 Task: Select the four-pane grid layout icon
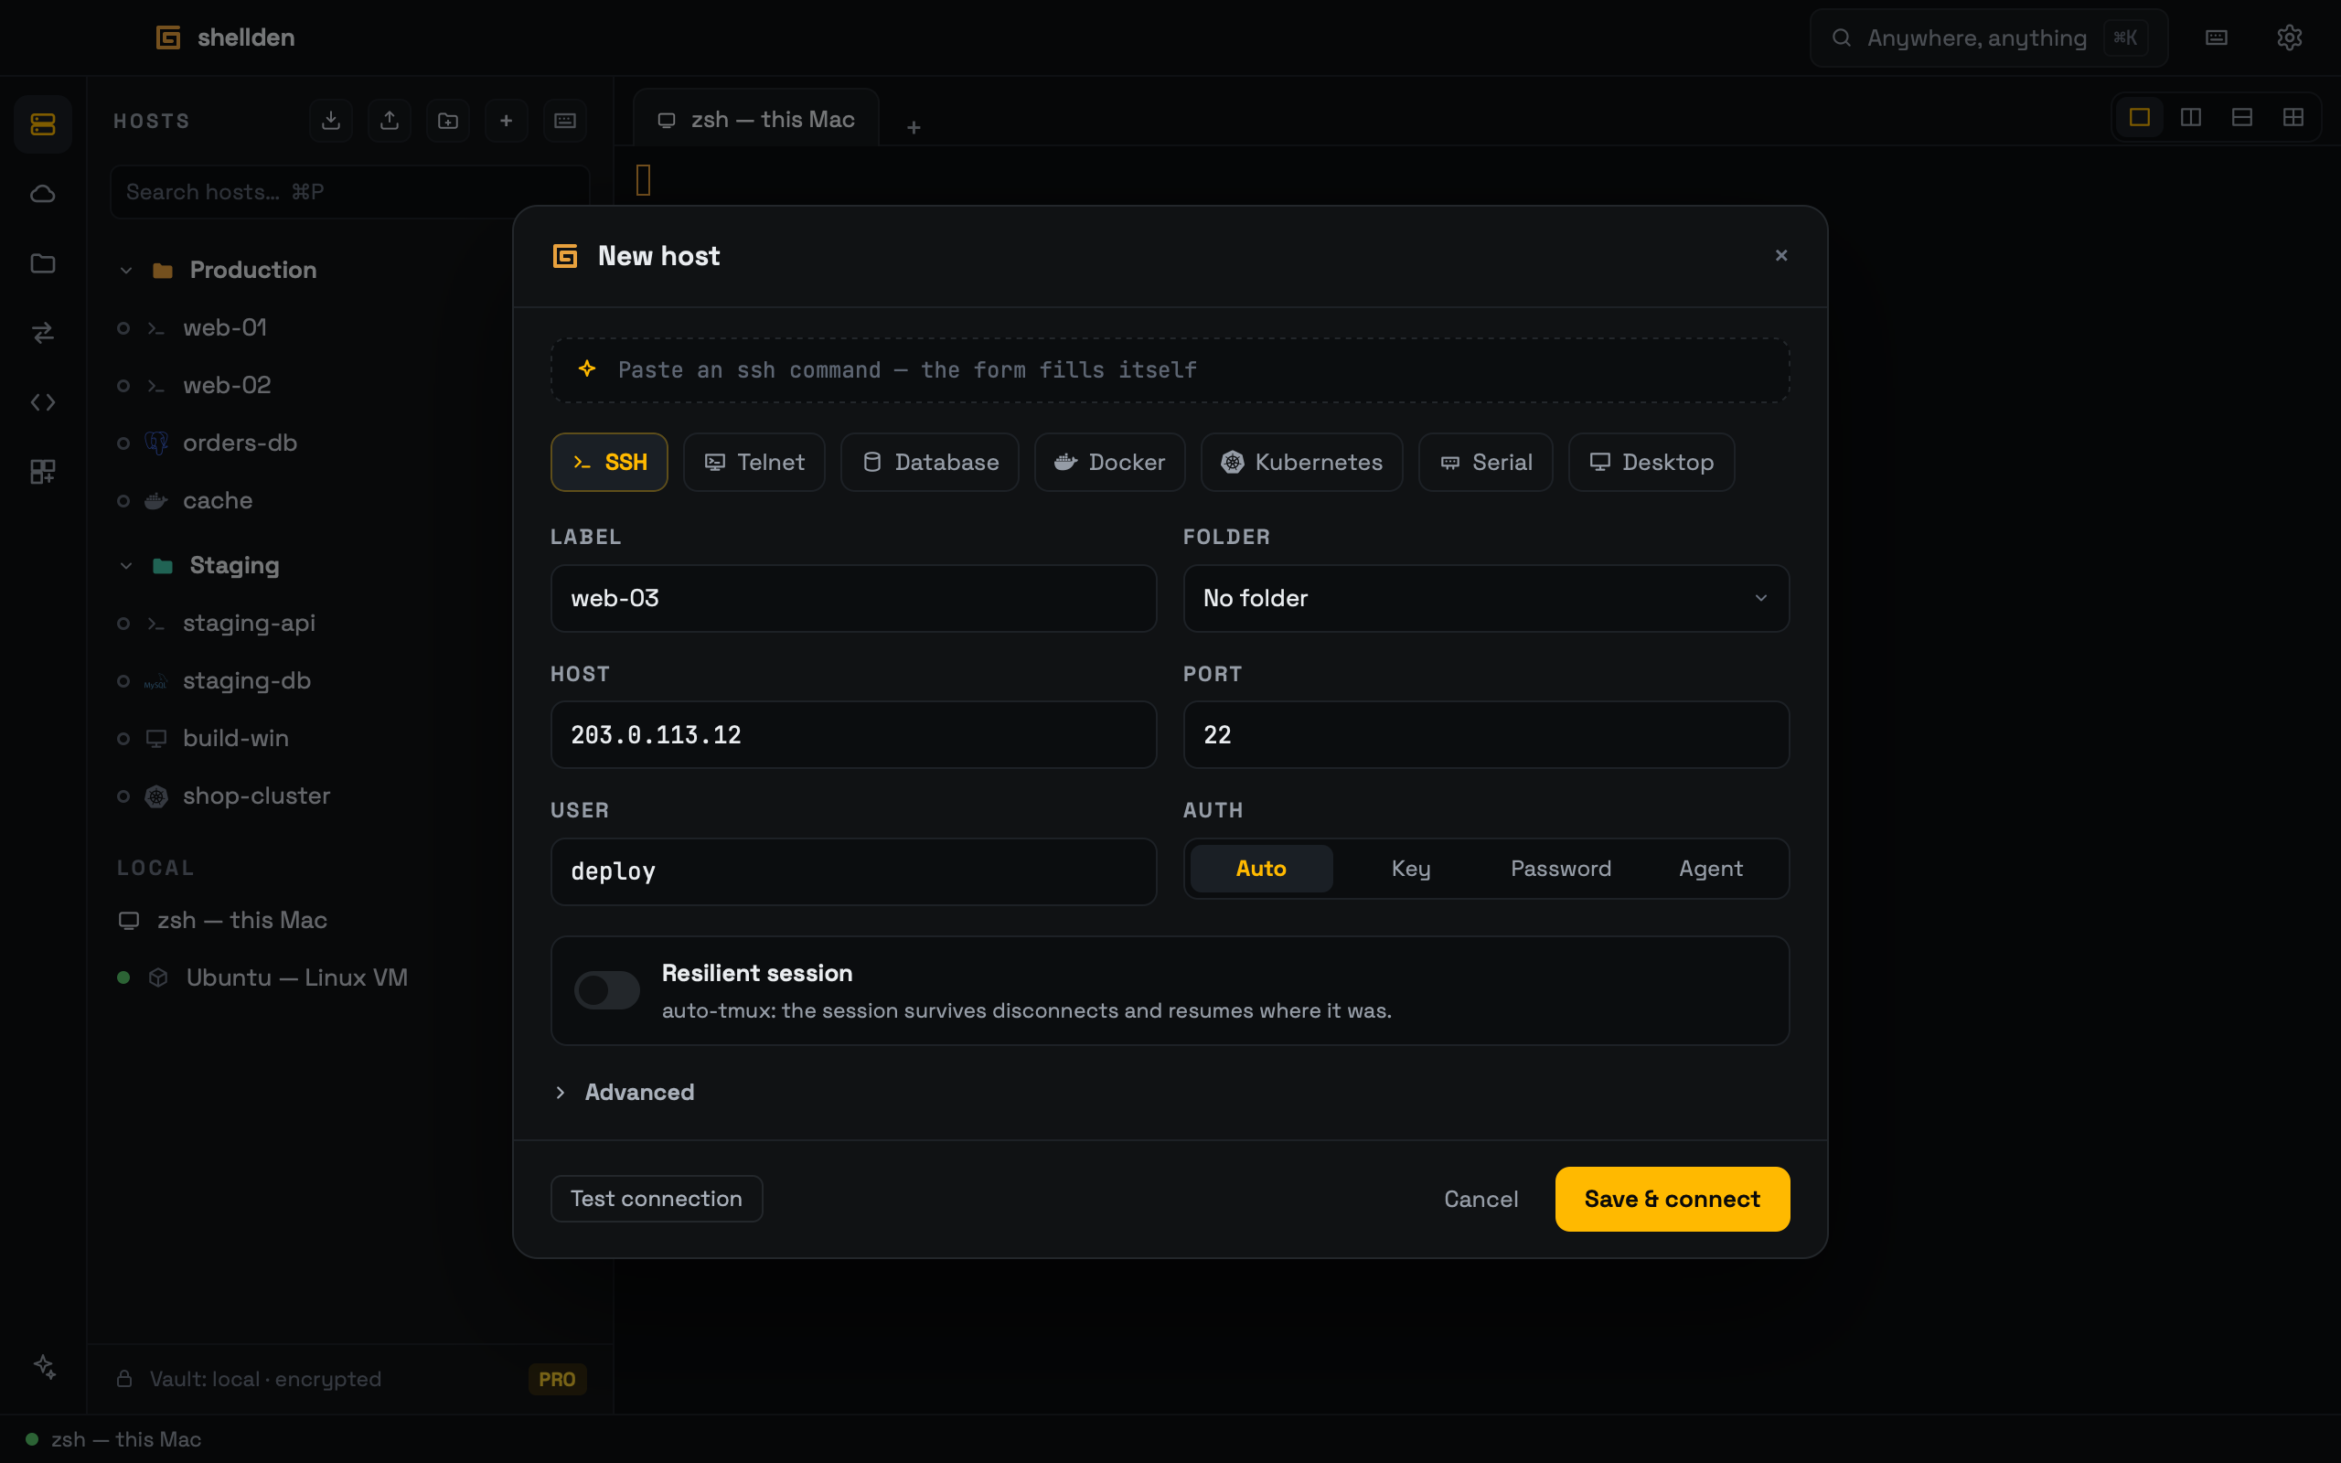(x=2293, y=117)
